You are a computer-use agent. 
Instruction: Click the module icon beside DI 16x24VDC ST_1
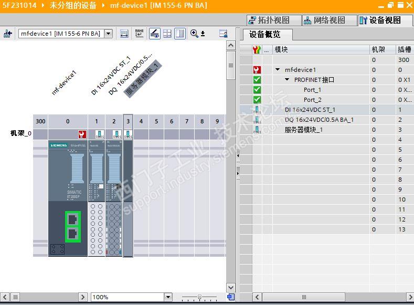[x=257, y=110]
